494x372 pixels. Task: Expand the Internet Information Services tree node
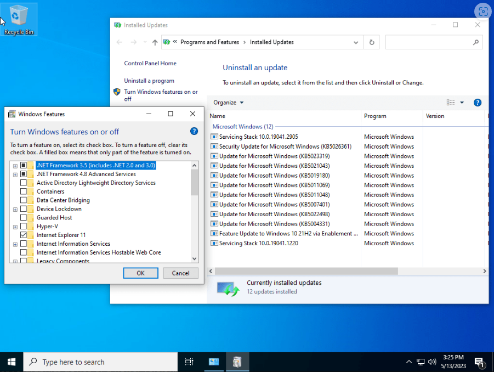[x=15, y=244]
